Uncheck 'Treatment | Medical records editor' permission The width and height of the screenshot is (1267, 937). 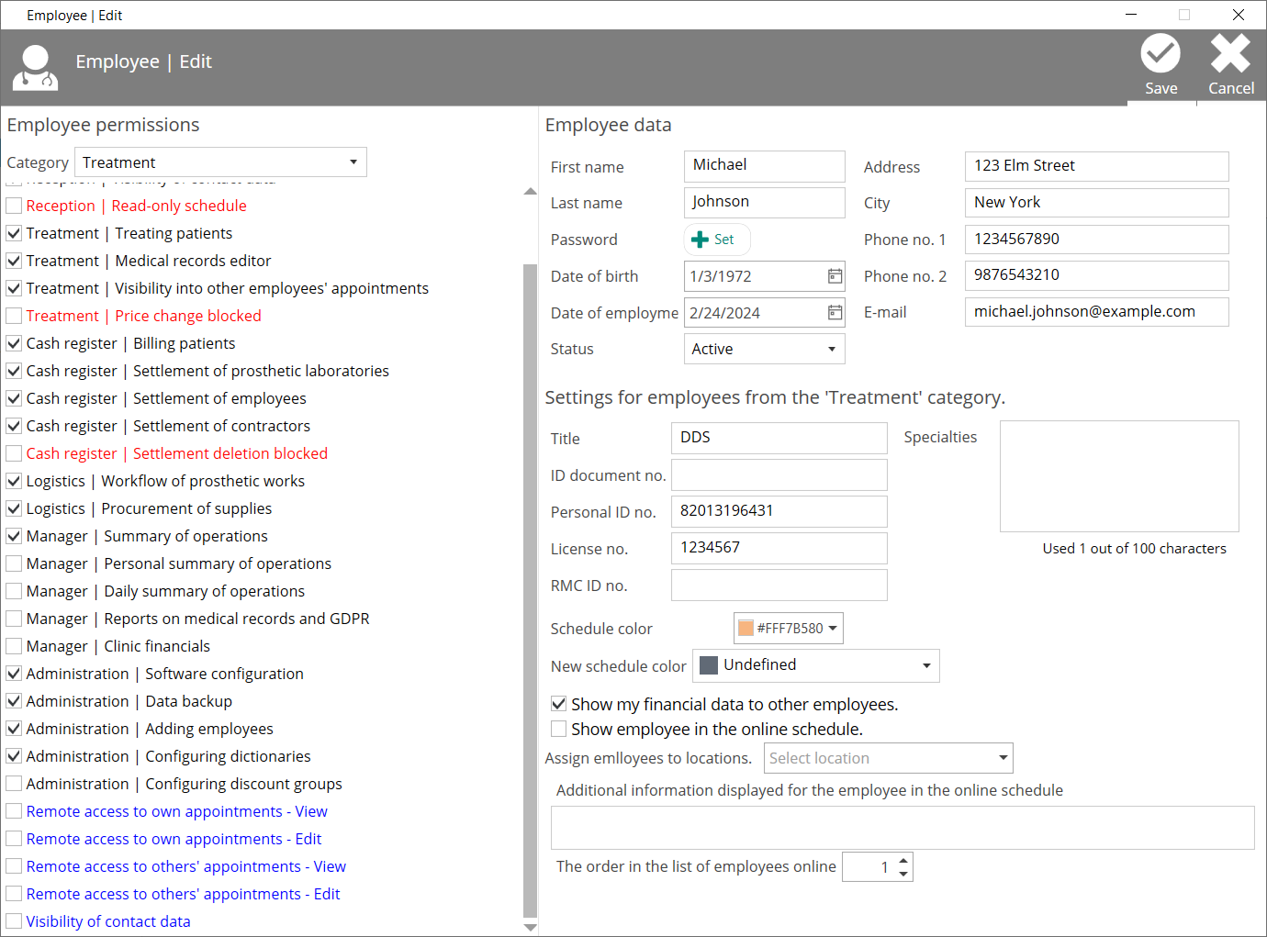(14, 261)
